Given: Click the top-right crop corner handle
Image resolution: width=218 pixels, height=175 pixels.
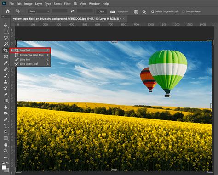Looking at the screenshot, I should pyautogui.click(x=211, y=42).
